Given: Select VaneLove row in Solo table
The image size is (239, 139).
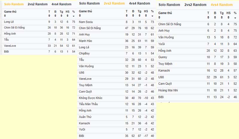Looking at the screenshot, I should click(39, 46).
